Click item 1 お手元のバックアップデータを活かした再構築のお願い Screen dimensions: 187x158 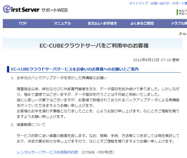(x=62, y=78)
